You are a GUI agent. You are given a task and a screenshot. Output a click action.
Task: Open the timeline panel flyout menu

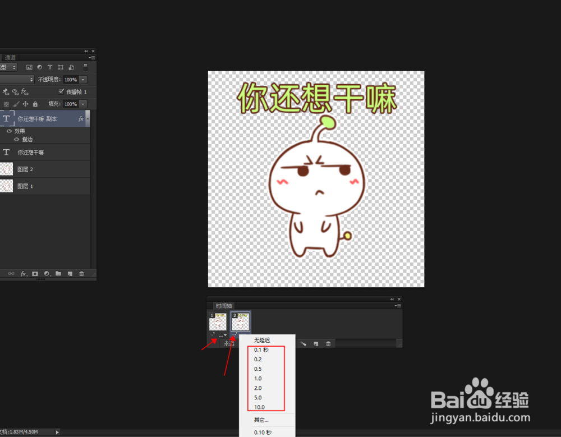[x=398, y=306]
